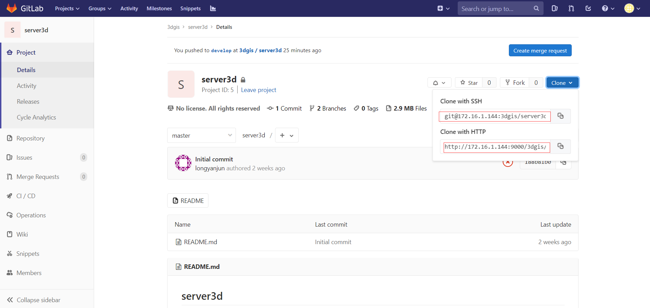Viewport: 650px width, 308px height.
Task: Open the 1 Commit link
Action: [x=285, y=109]
